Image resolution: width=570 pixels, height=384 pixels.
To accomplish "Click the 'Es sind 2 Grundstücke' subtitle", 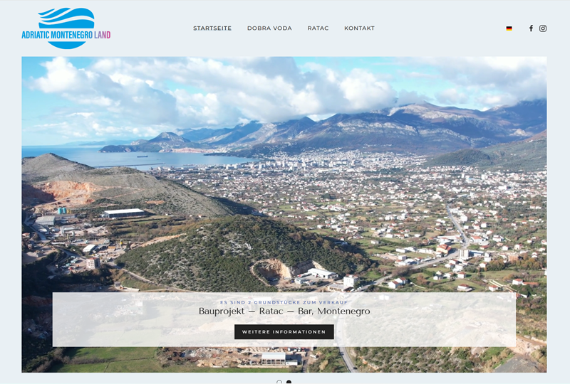I will click(x=284, y=302).
